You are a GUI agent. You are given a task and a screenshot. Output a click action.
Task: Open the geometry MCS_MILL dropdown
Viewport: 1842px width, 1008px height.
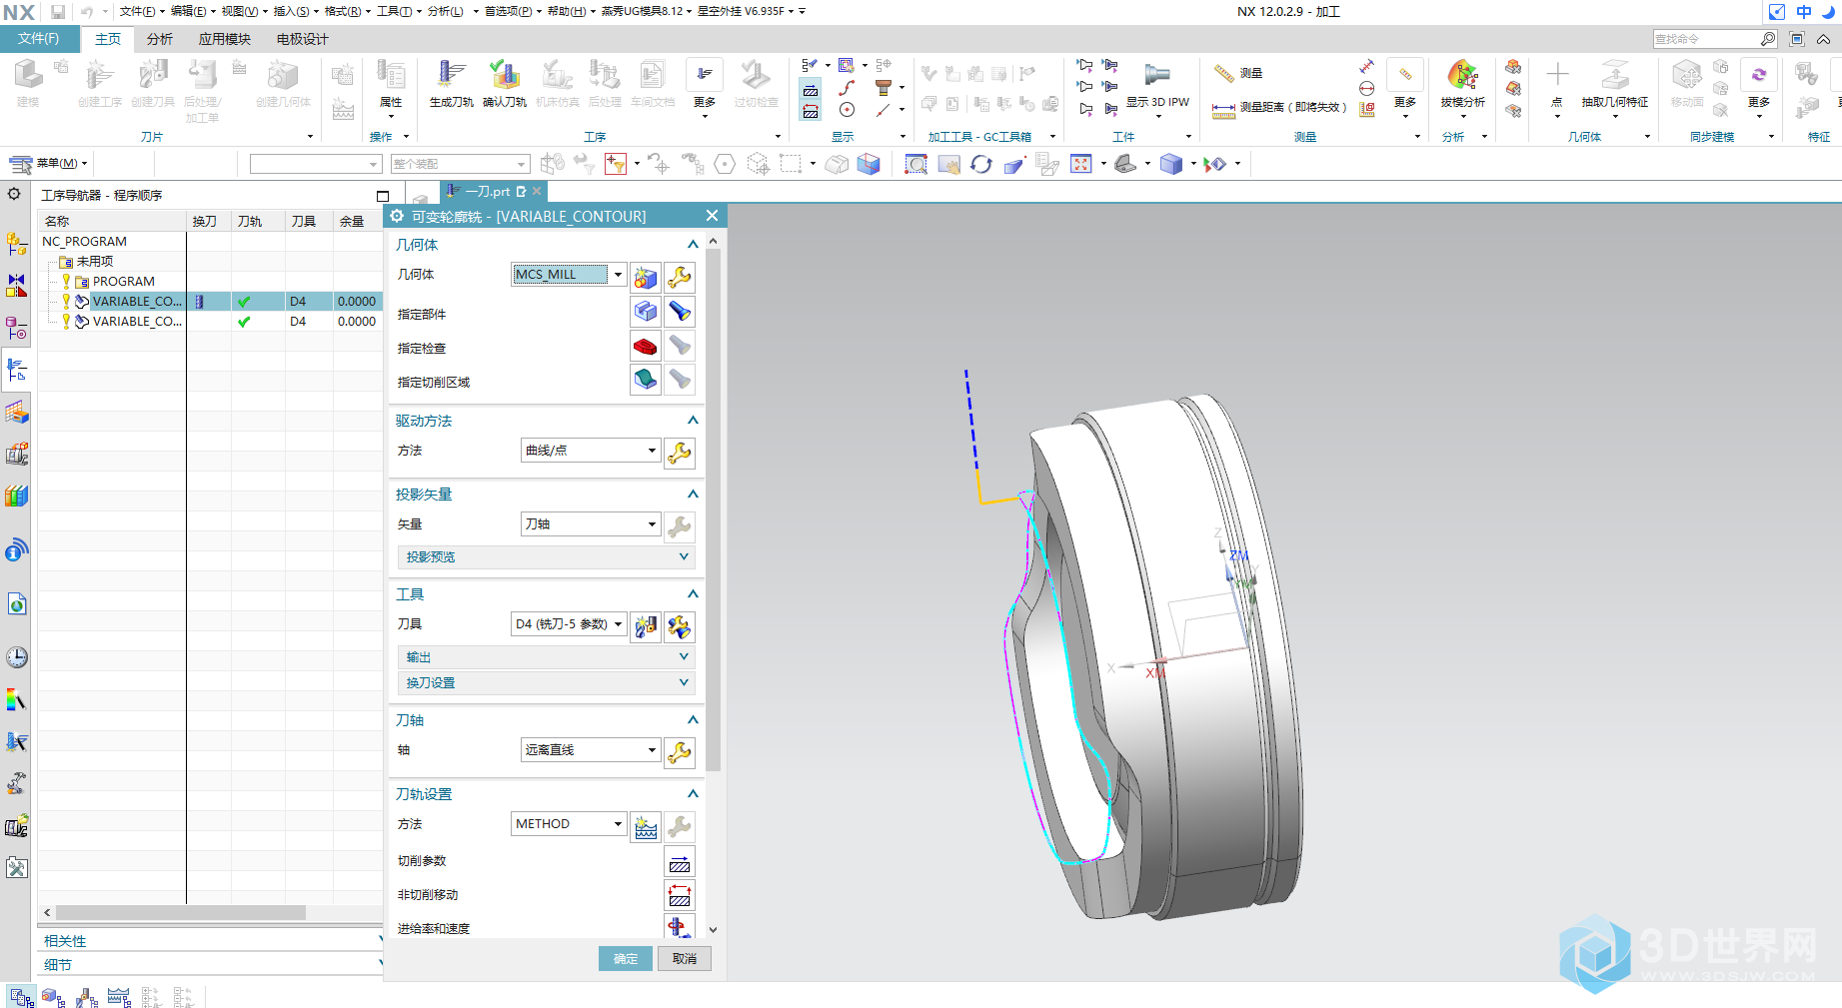pyautogui.click(x=619, y=275)
